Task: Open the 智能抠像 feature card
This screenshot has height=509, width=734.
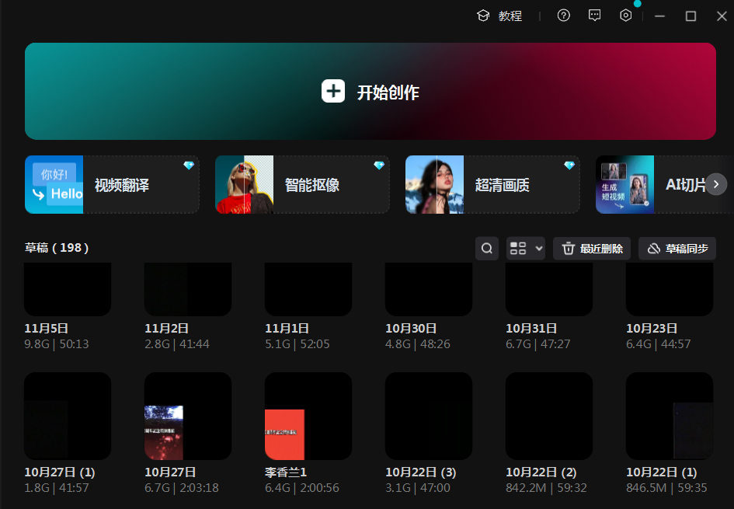Action: coord(302,185)
